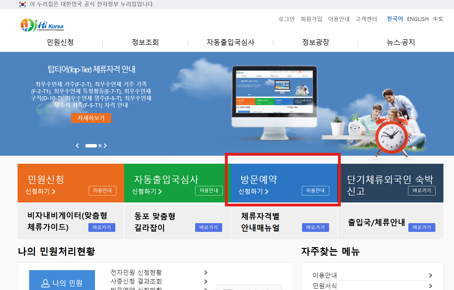Click the banner slide indicator pill
This screenshot has width=454, height=290.
click(x=91, y=146)
